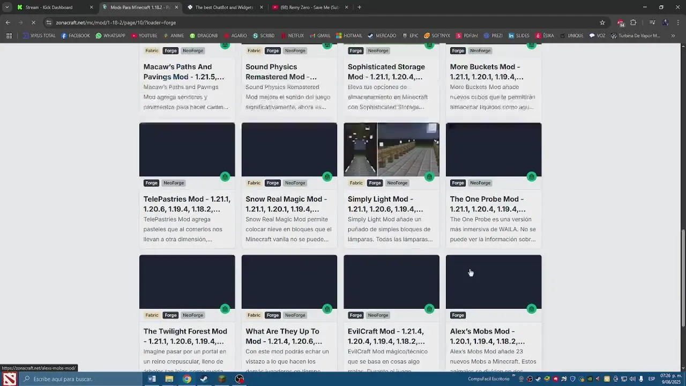Image resolution: width=686 pixels, height=386 pixels.
Task: Open TelePastries Mod title link
Action: point(187,204)
